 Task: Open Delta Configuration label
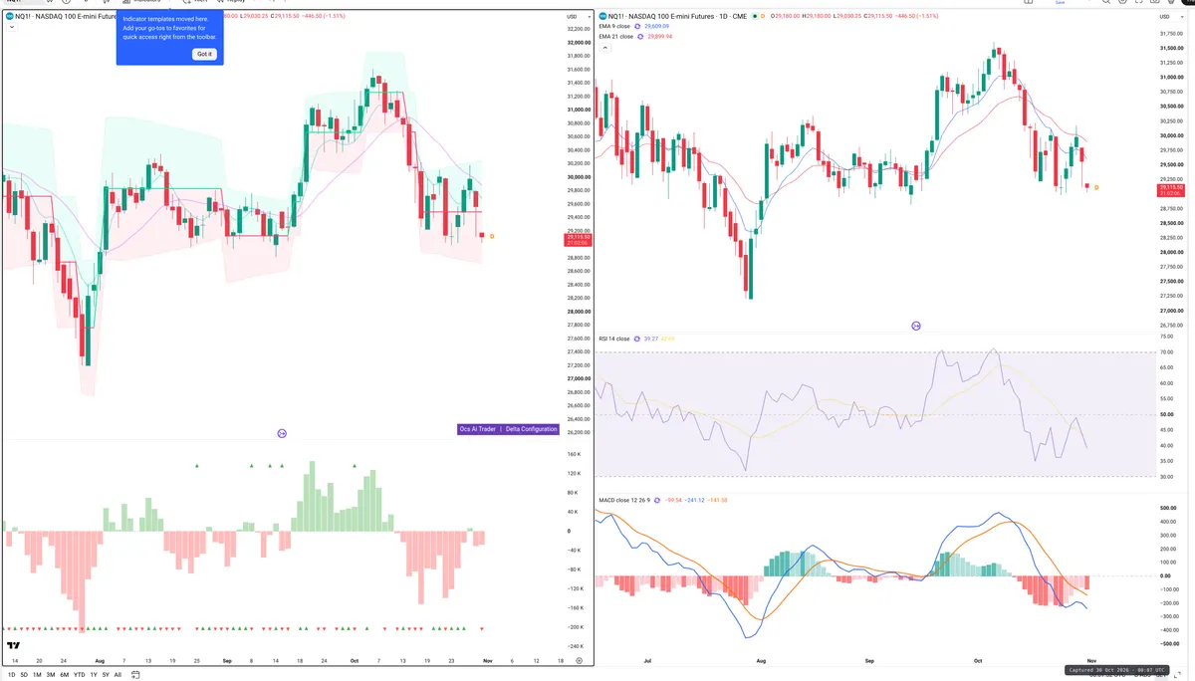(532, 429)
